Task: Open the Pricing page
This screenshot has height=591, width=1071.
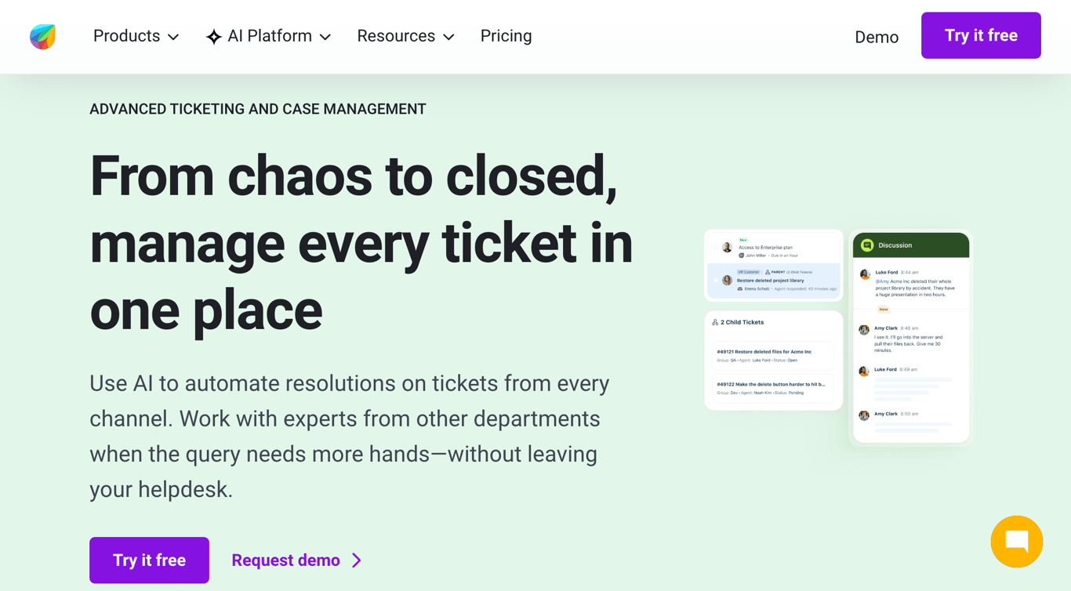Action: (x=506, y=36)
